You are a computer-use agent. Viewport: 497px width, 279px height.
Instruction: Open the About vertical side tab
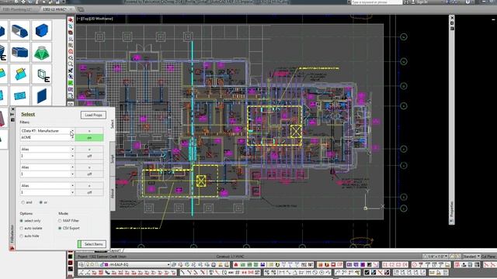[x=112, y=193]
